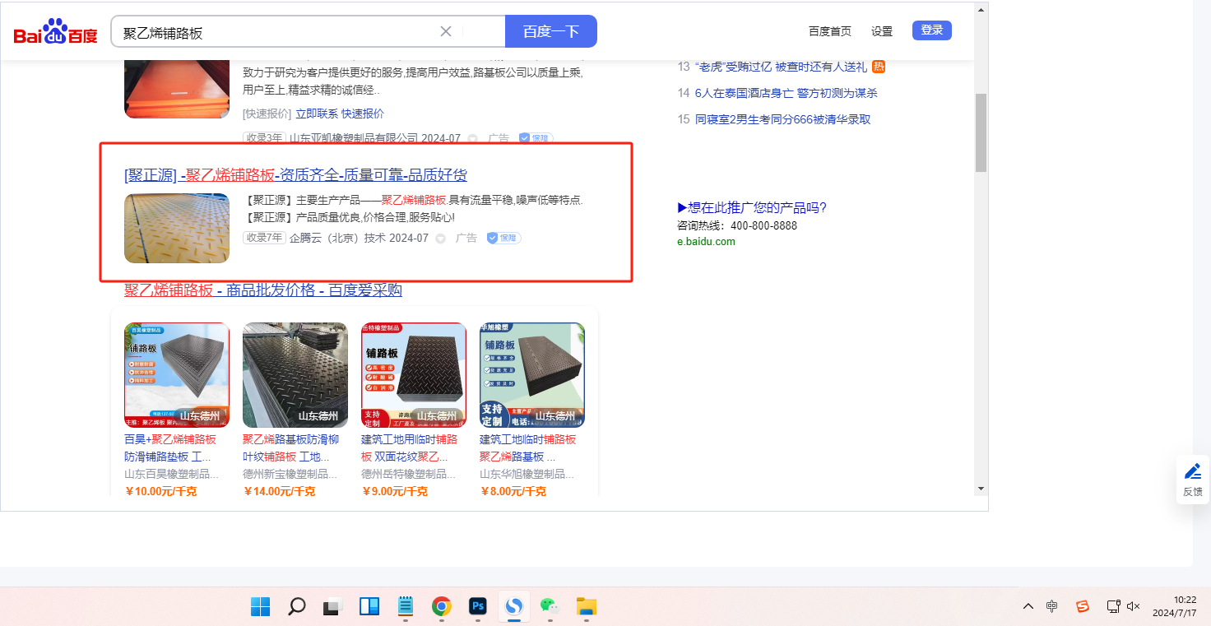
Task: Open WeChat from the taskbar
Action: click(x=550, y=607)
